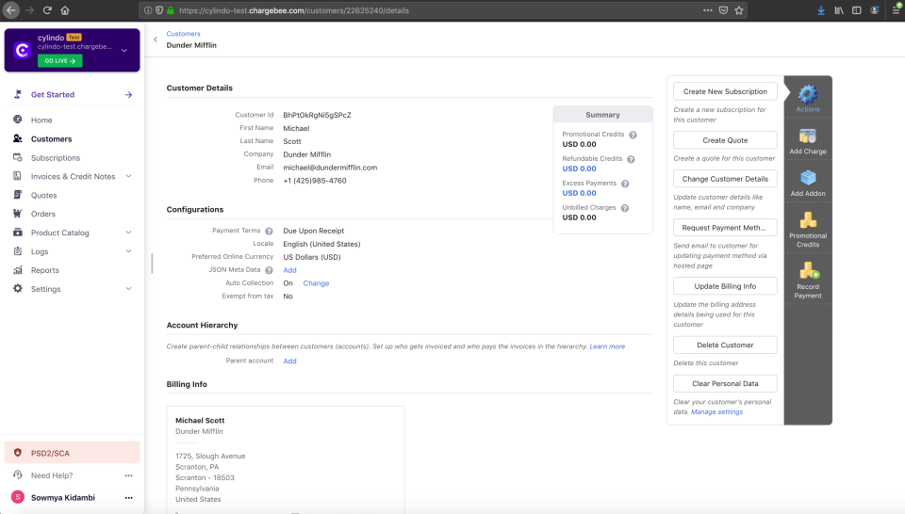Image resolution: width=905 pixels, height=514 pixels.
Task: Open the cylindo site switcher dropdown
Action: 124,49
